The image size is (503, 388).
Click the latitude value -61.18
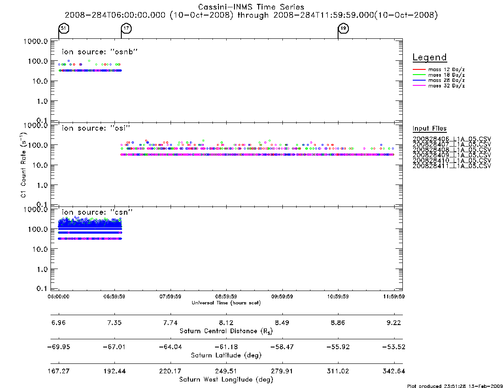[x=226, y=347]
